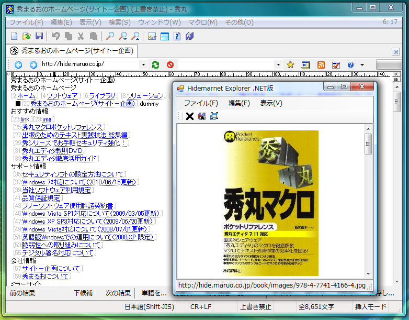Image resolution: width=409 pixels, height=320 pixels.
Task: Click the icon right of the magnifiers
Action: tap(152, 36)
